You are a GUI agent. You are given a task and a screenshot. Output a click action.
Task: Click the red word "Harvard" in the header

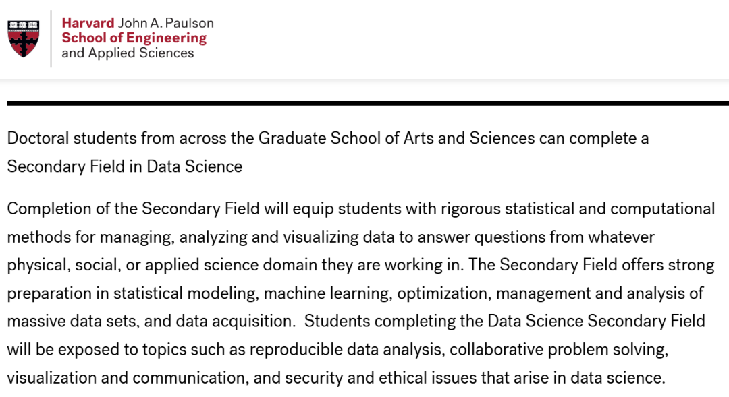click(x=88, y=23)
